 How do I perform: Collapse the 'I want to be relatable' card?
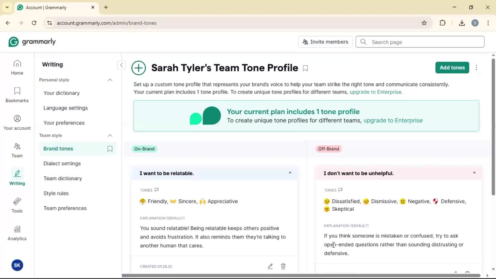[x=290, y=173]
